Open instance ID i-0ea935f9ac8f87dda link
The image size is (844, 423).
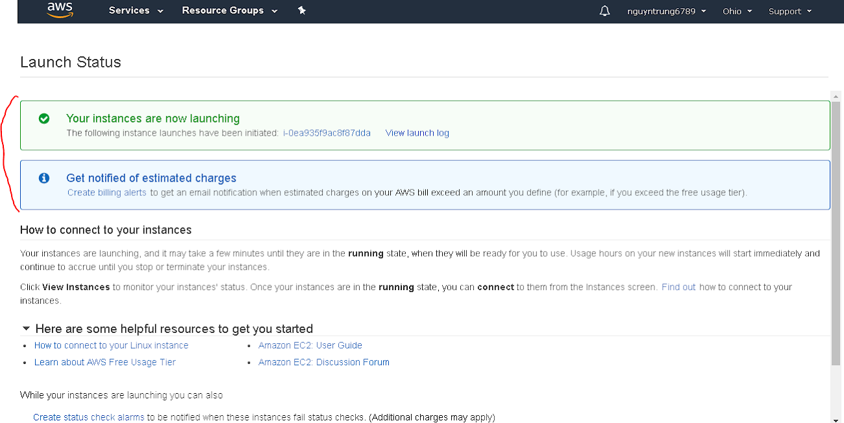[x=327, y=133]
